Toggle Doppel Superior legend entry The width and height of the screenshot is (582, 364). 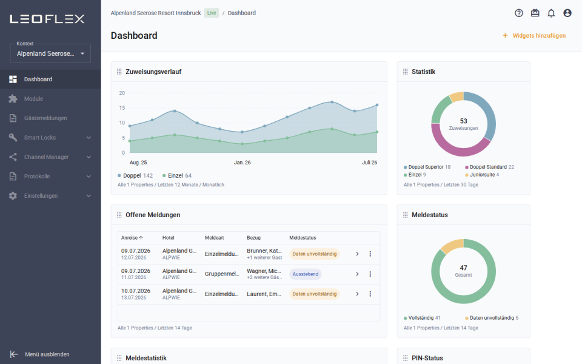point(427,167)
